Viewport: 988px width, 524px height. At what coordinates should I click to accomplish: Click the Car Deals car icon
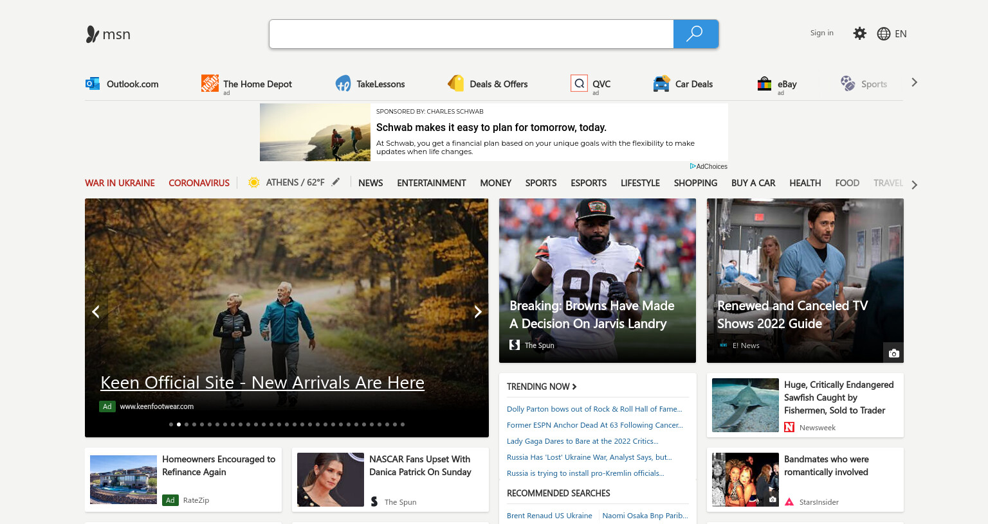[661, 83]
